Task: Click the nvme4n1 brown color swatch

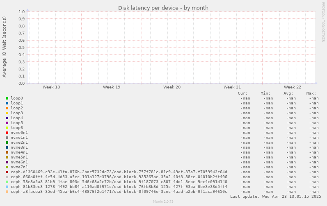Action: (x=7, y=152)
